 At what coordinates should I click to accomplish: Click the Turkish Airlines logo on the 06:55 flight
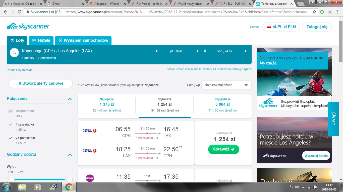90,130
